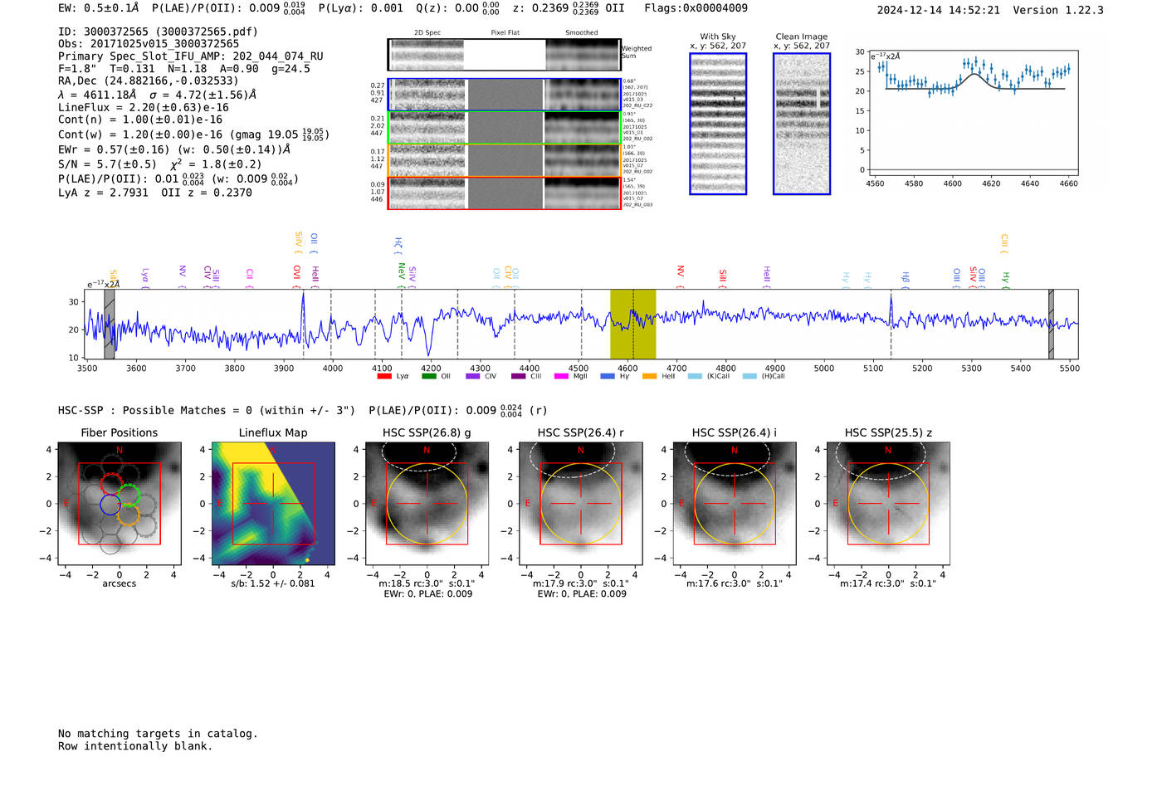
Task: Click the Pixel Flat column header
Action: coord(505,33)
